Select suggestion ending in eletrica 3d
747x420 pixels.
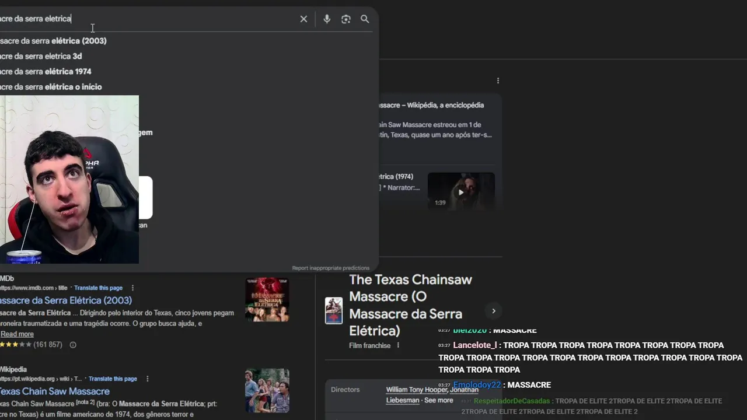pyautogui.click(x=41, y=56)
